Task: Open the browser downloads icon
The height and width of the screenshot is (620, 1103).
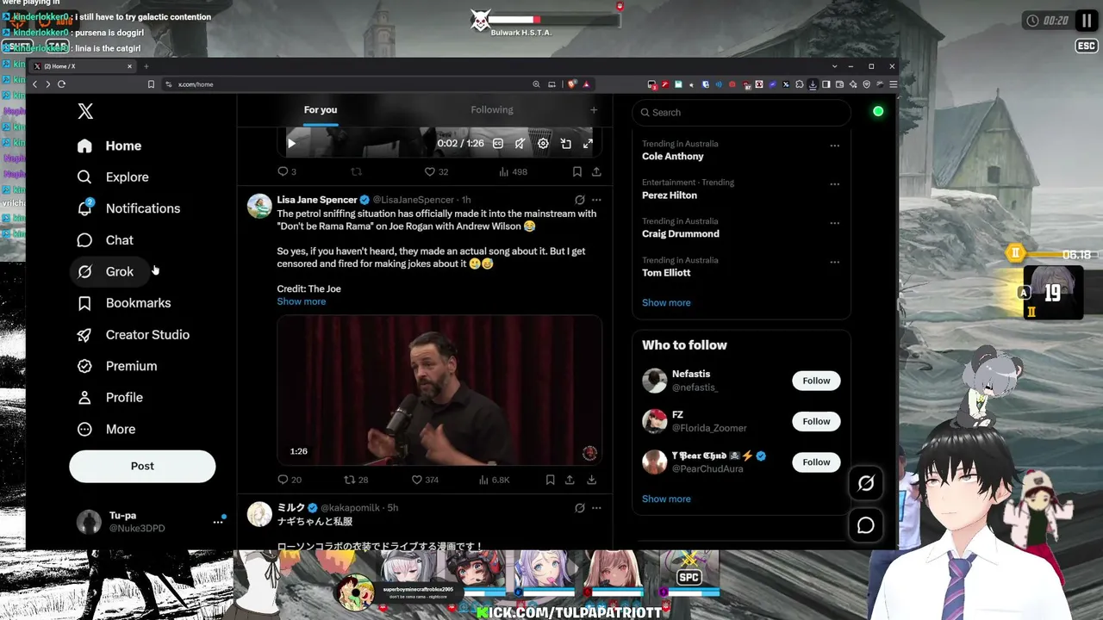Action: [x=813, y=84]
